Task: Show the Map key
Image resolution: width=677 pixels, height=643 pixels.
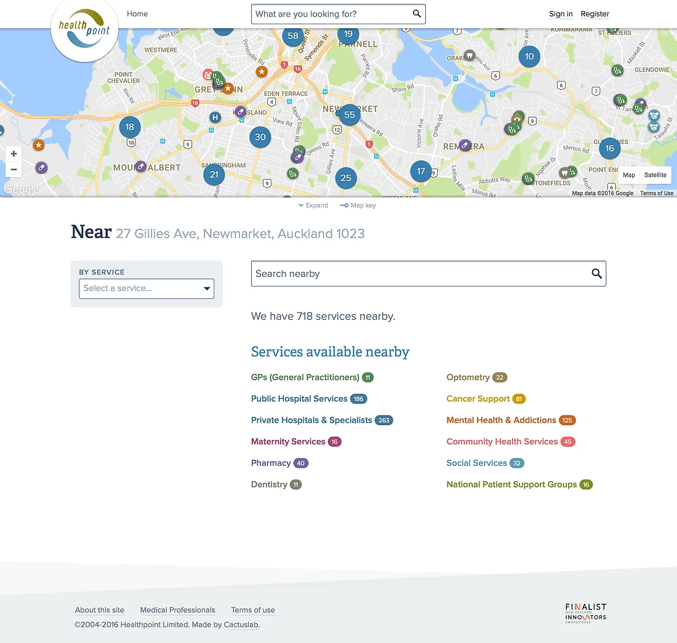Action: point(358,206)
